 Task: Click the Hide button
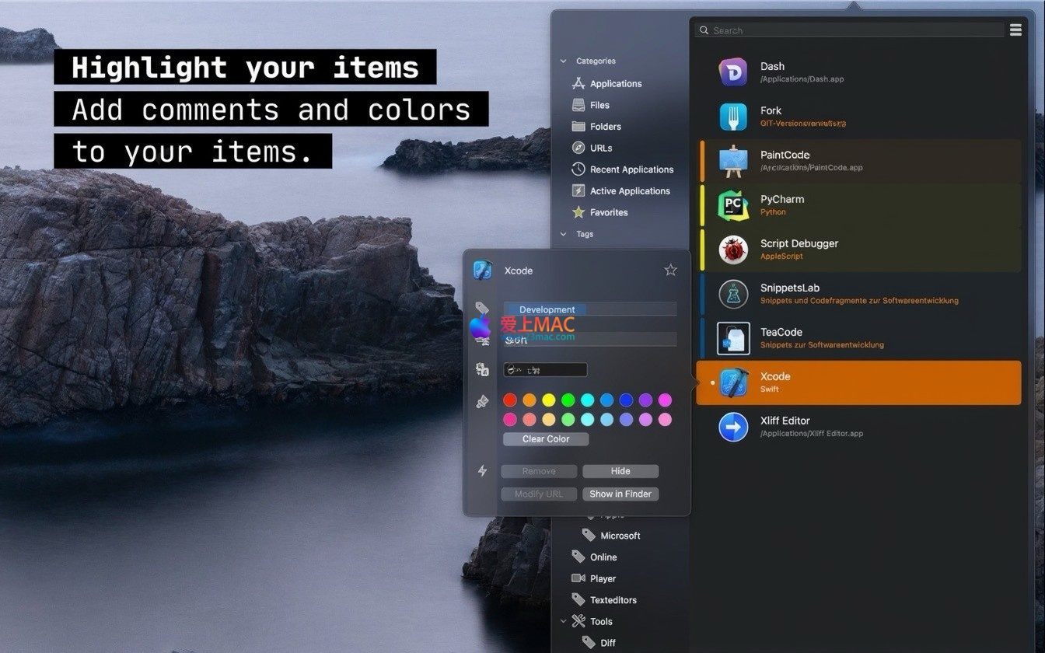[620, 471]
